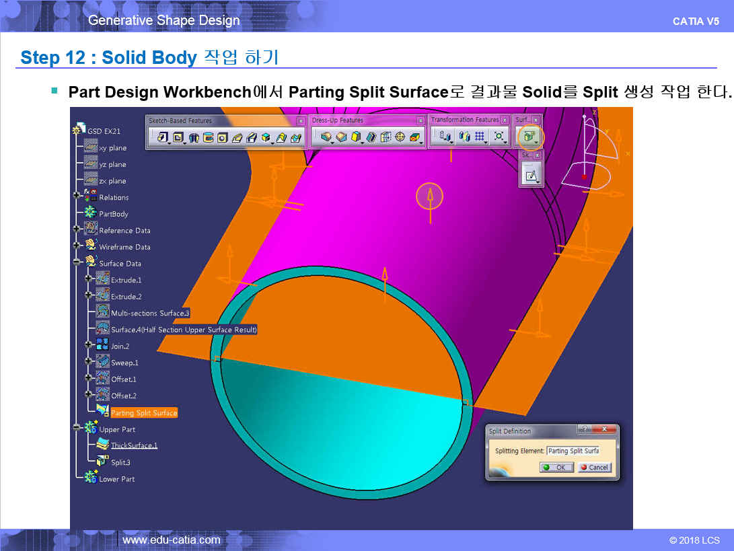734x551 pixels.
Task: Select the Thread/Tap tool icon
Action: pyautogui.click(x=400, y=138)
